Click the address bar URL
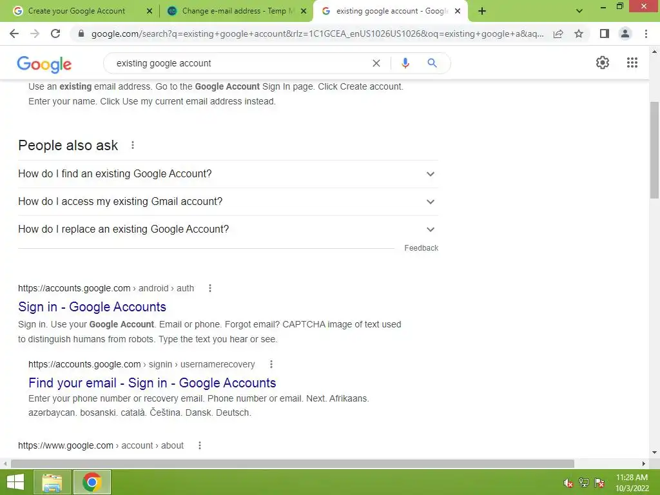This screenshot has height=495, width=660. [318, 34]
